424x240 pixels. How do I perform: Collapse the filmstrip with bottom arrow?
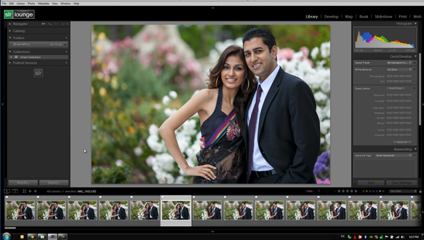(213, 232)
